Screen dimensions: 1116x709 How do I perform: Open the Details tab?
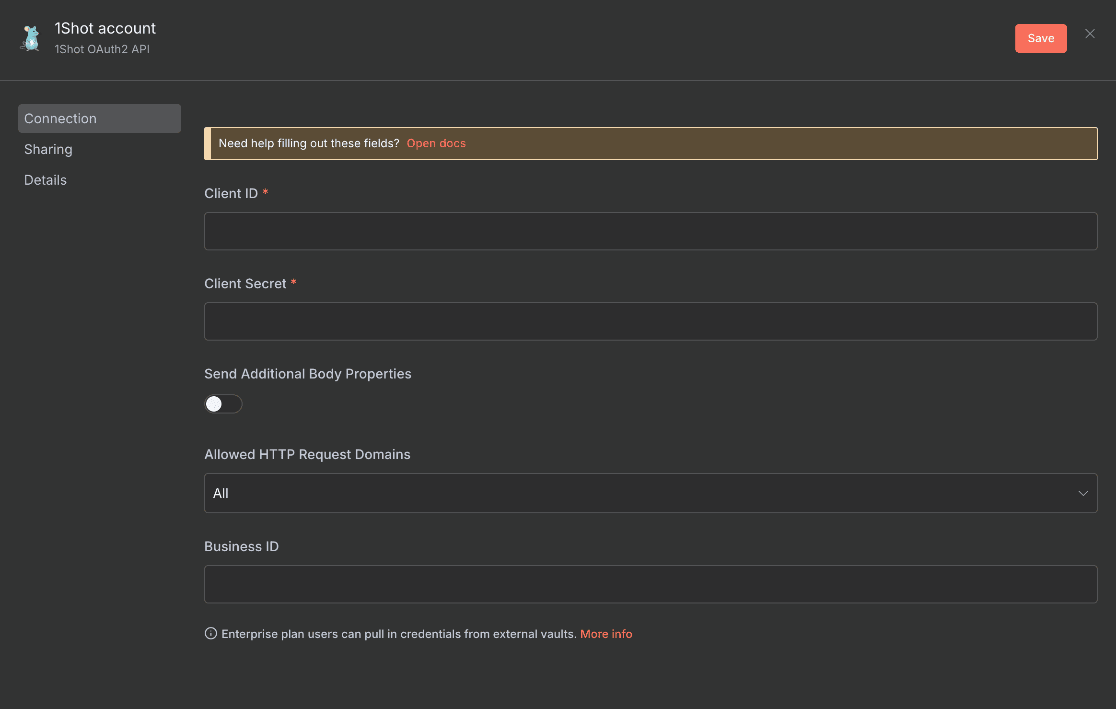click(45, 179)
